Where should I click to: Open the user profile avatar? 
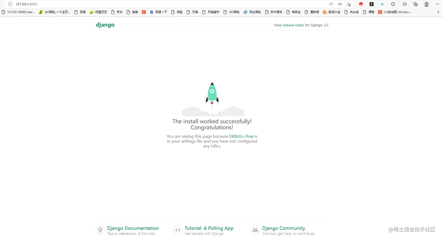pos(427,4)
